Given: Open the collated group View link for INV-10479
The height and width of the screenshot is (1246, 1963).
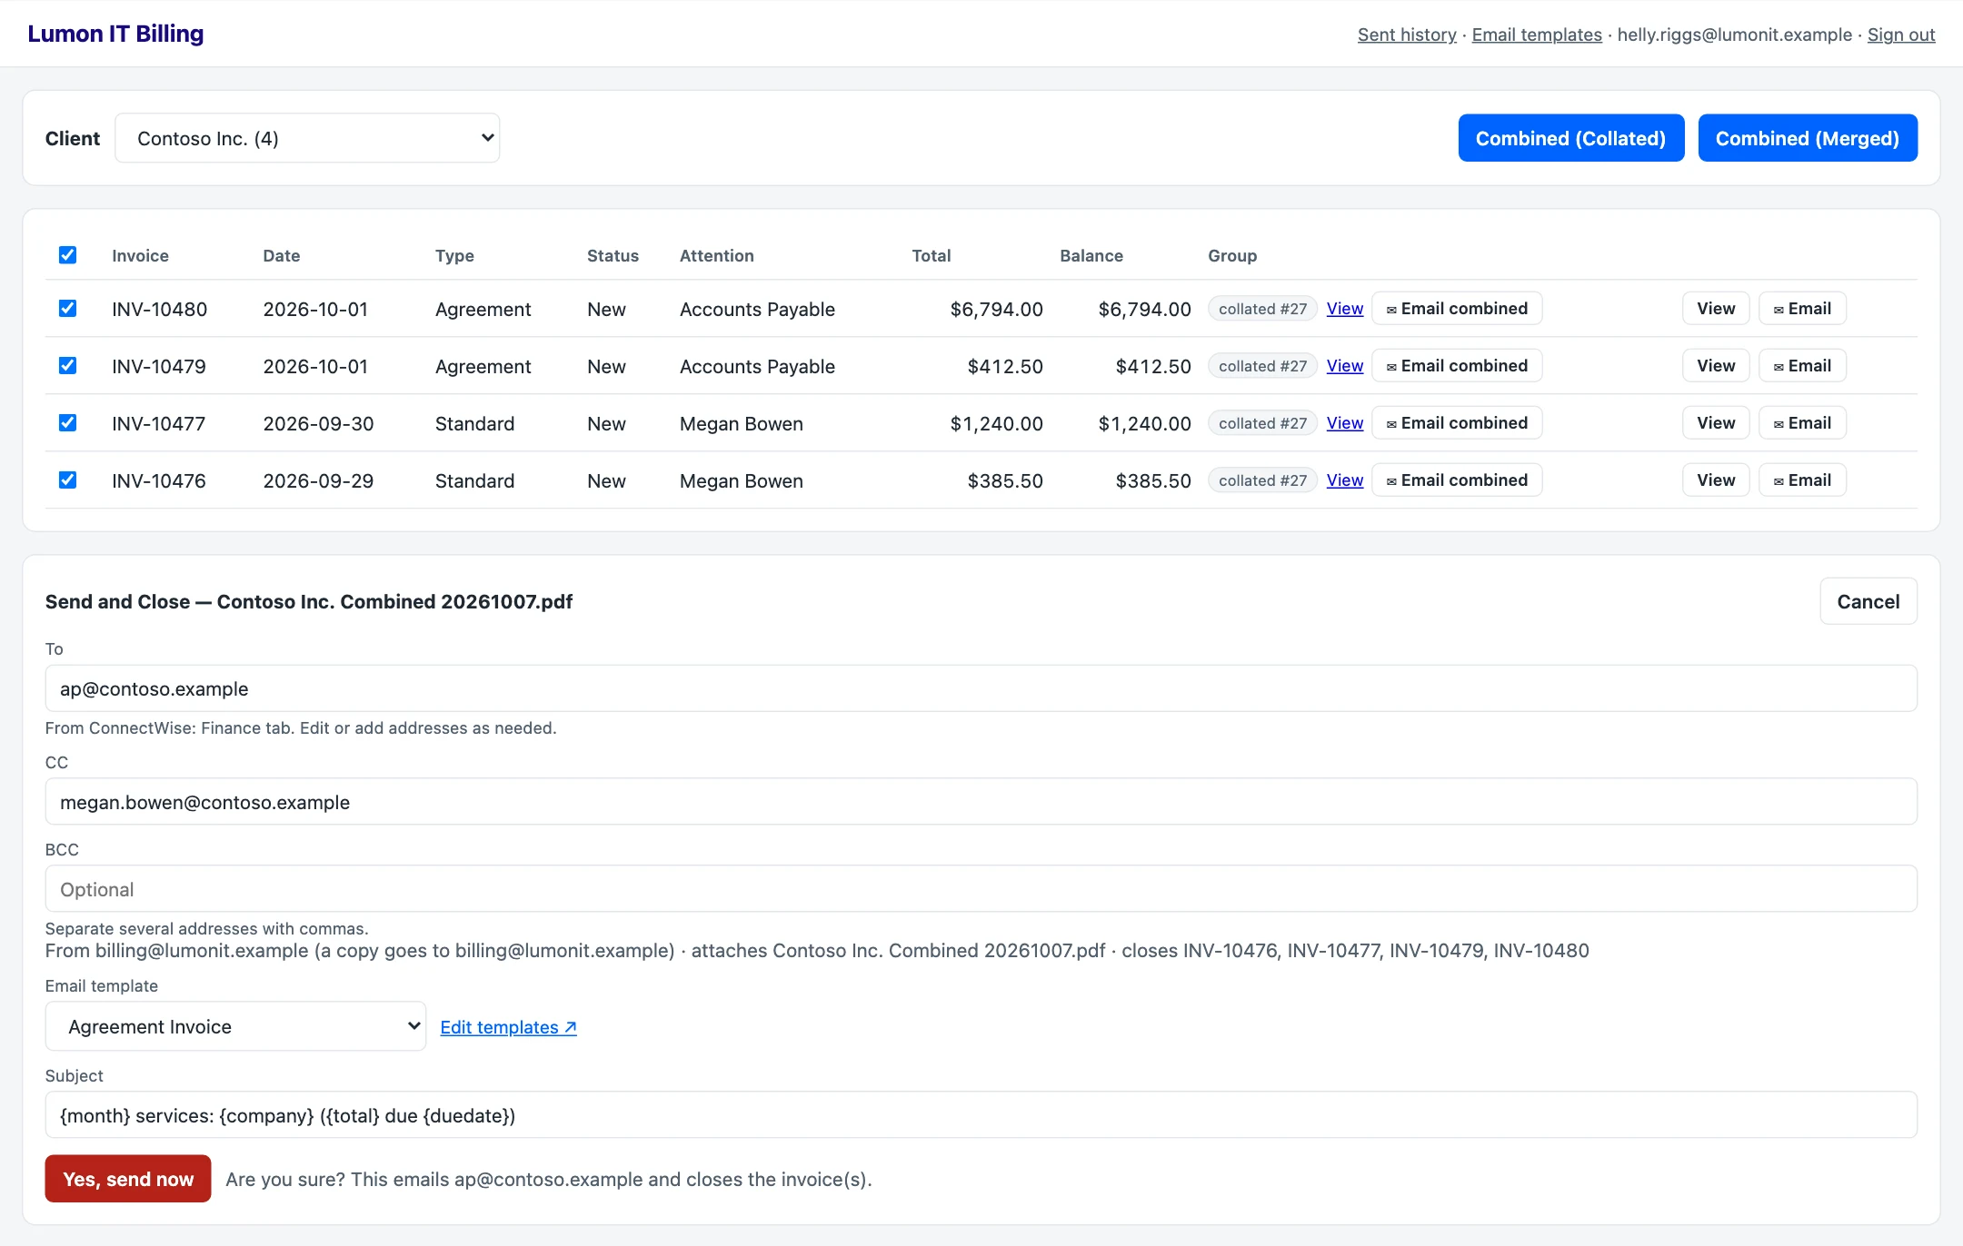Looking at the screenshot, I should point(1345,366).
